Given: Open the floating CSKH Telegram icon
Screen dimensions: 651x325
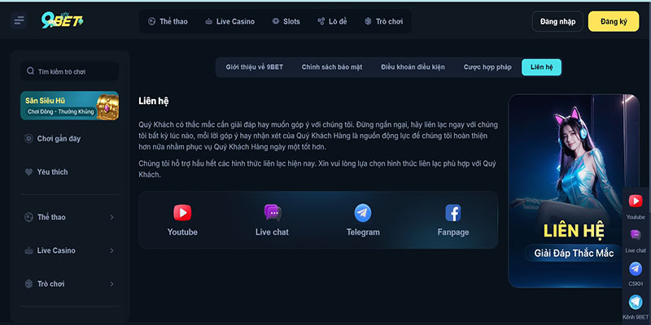Looking at the screenshot, I should (x=636, y=269).
